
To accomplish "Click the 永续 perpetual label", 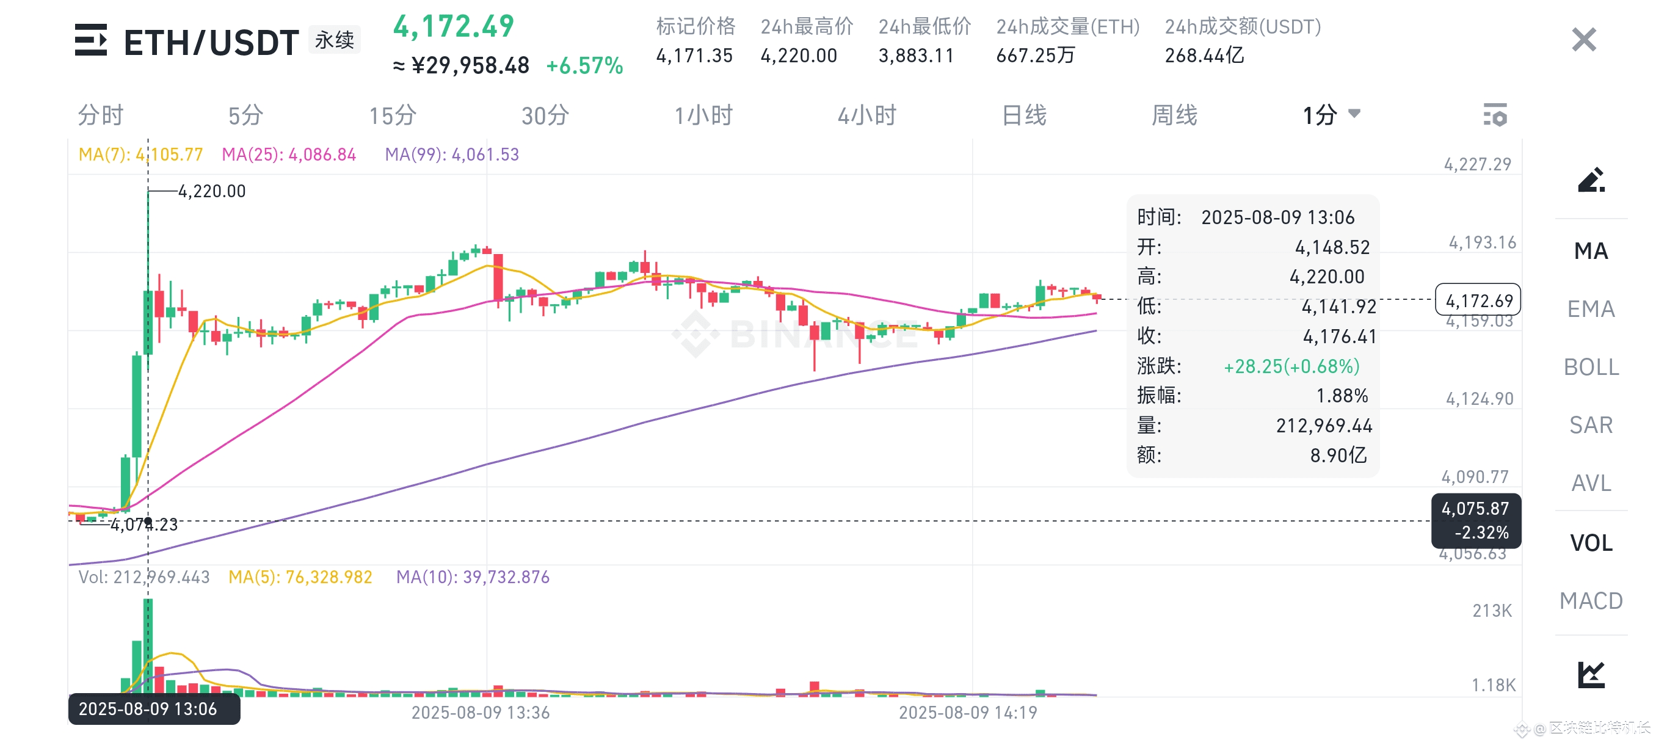I will click(x=334, y=40).
